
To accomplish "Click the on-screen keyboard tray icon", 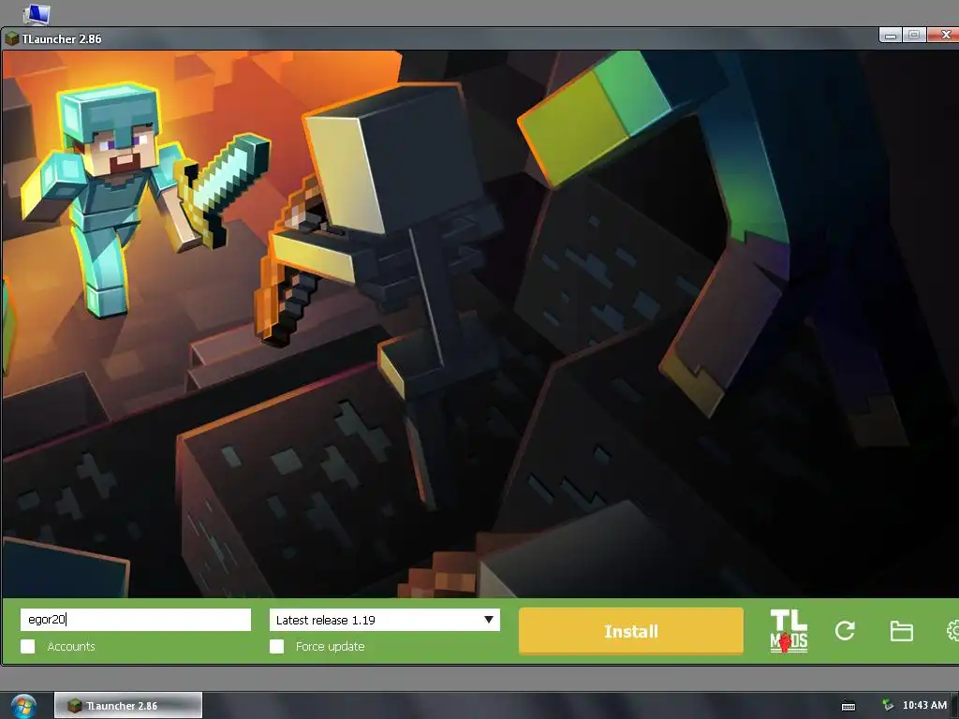I will 848,706.
